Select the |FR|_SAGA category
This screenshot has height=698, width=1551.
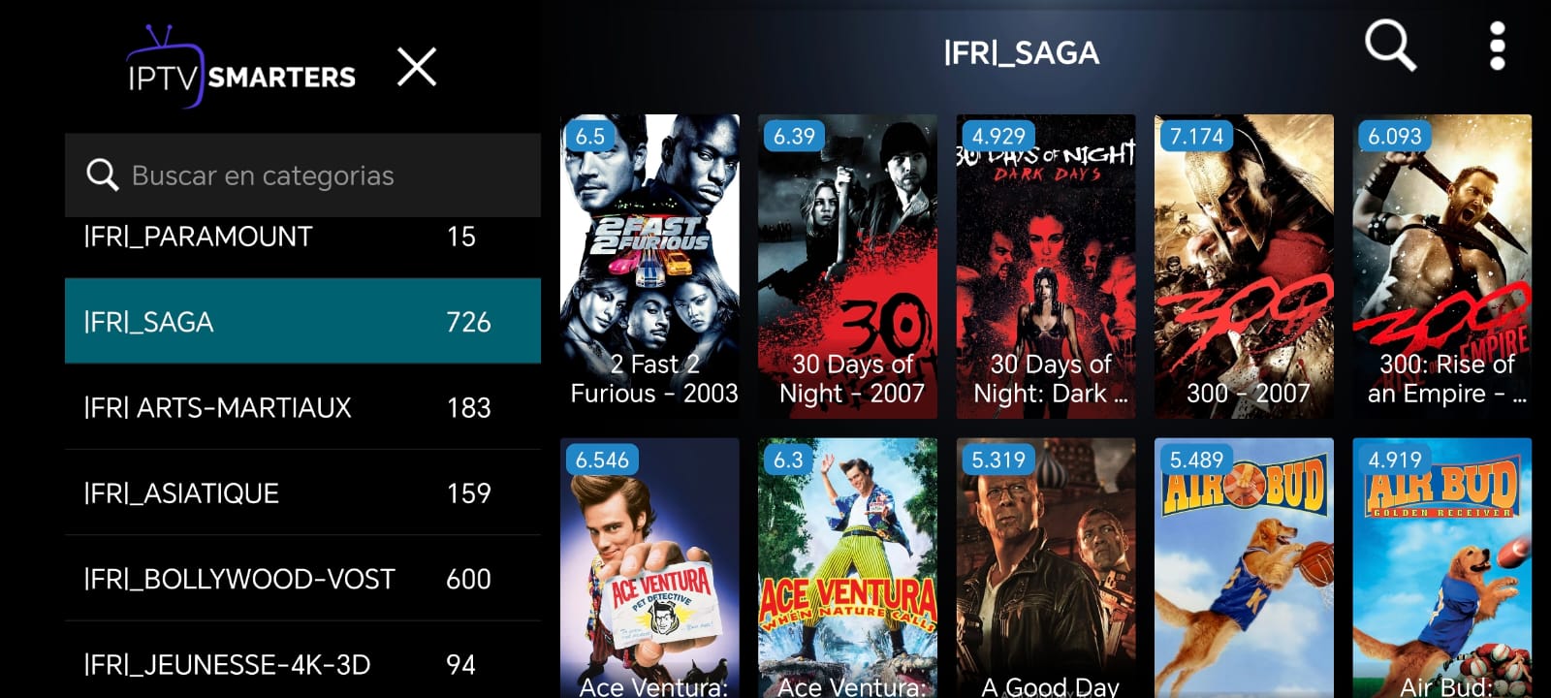[x=302, y=321]
